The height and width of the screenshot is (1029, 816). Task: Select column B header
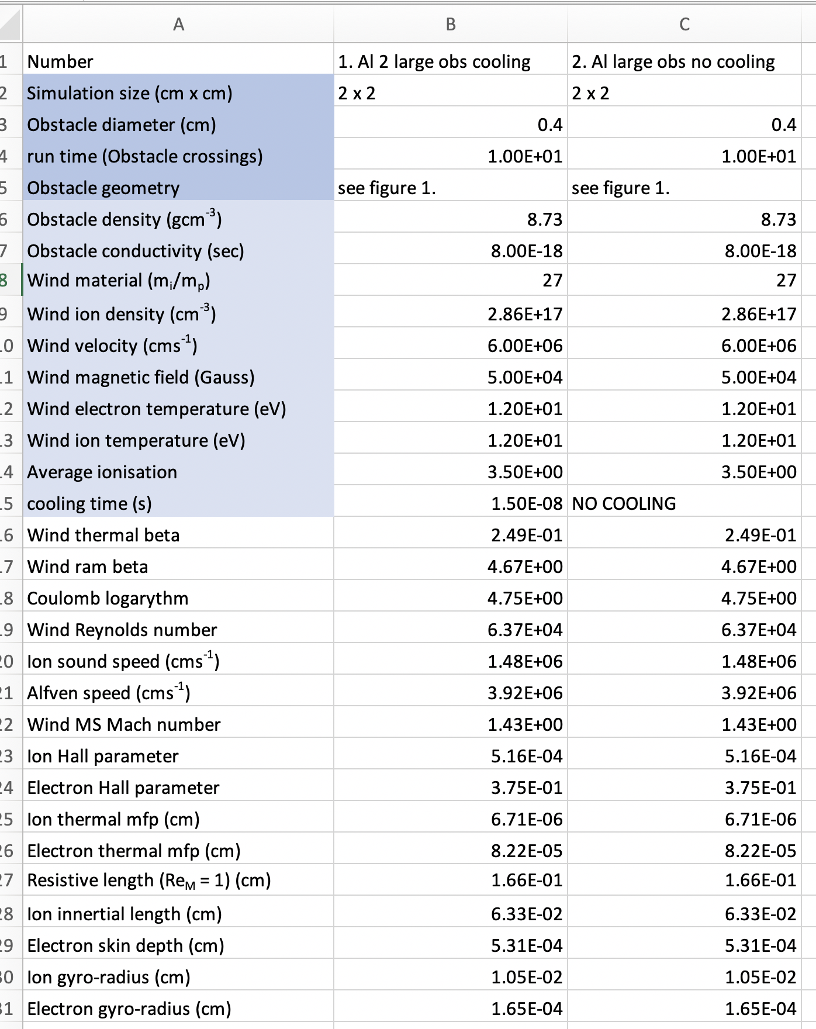pyautogui.click(x=451, y=24)
